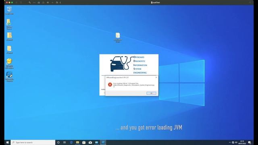Image resolution: width=258 pixels, height=145 pixels.
Task: Show hidden system tray icons
Action: 230,142
